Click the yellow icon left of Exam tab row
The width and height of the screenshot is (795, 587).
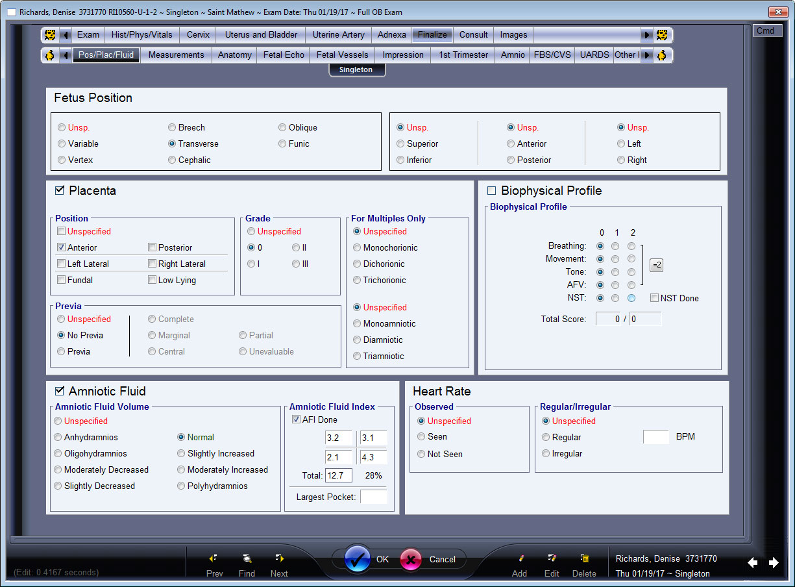click(x=49, y=35)
